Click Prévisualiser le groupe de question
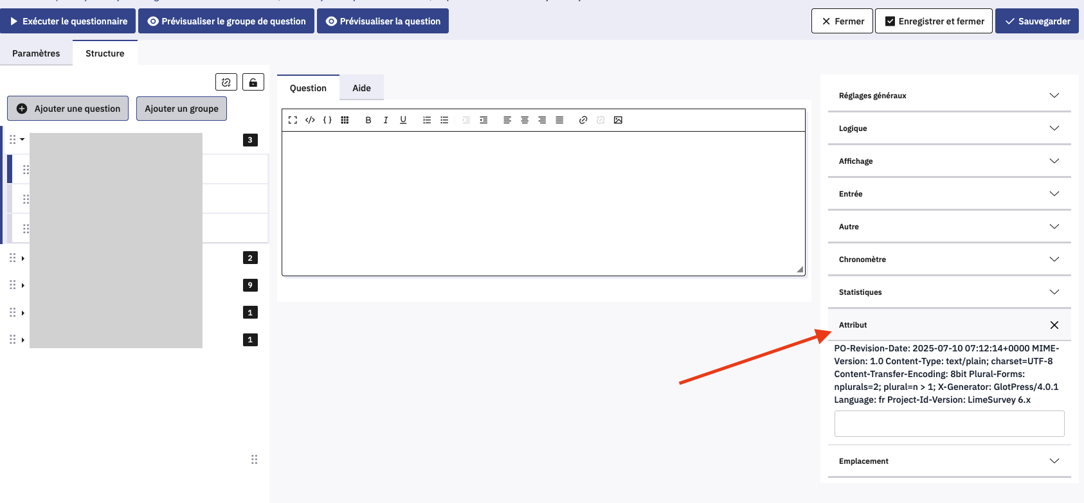This screenshot has width=1084, height=503. point(226,21)
